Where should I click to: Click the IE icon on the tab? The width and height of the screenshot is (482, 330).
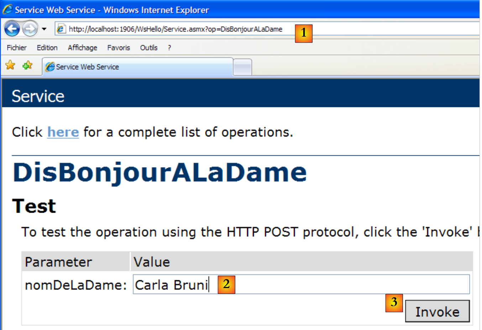[50, 67]
